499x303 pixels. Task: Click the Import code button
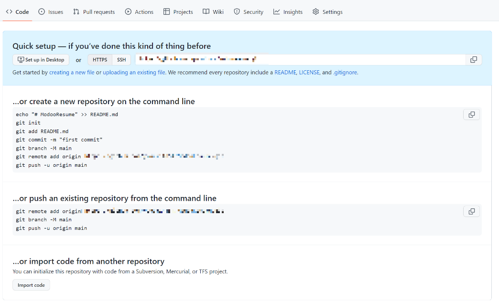pyautogui.click(x=31, y=285)
